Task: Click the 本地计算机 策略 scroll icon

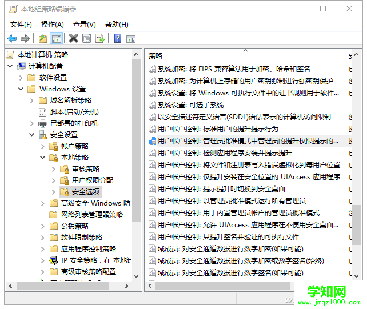Action: pyautogui.click(x=10, y=55)
